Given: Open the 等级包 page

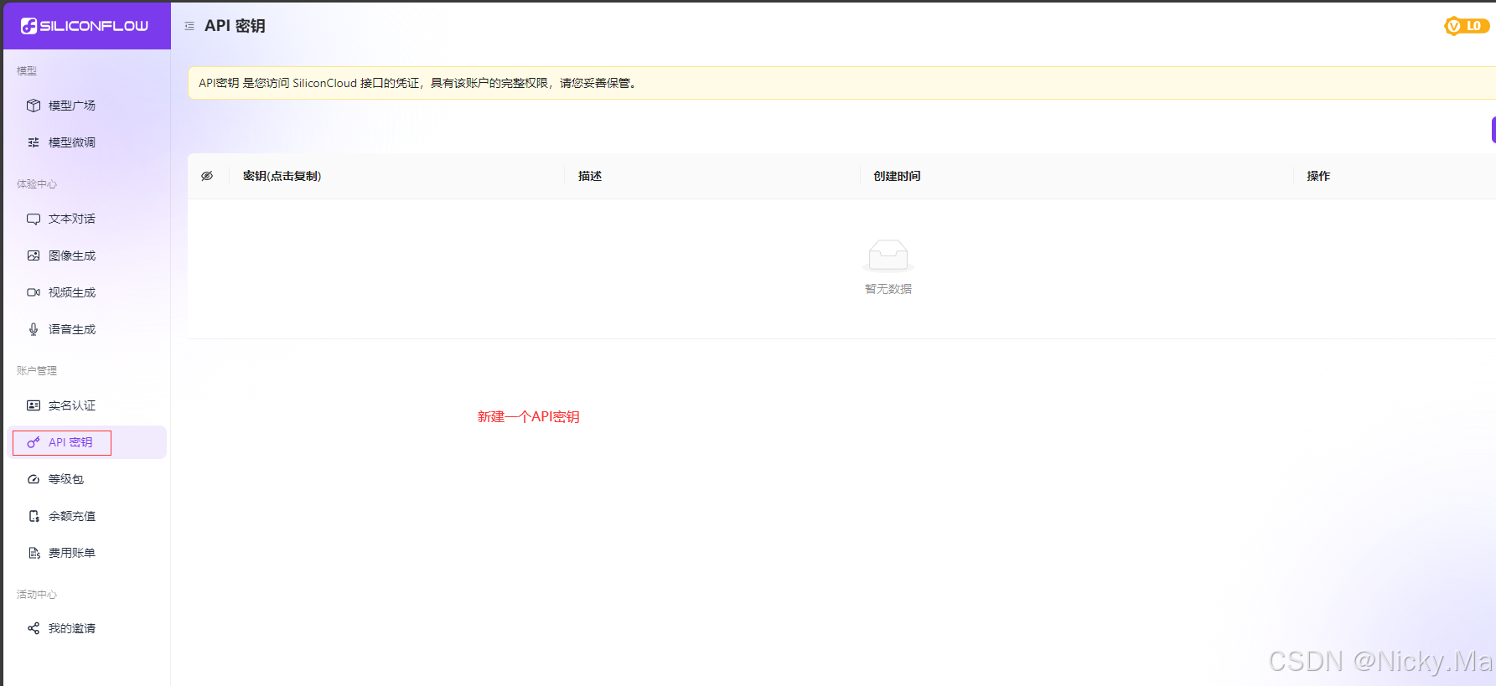Looking at the screenshot, I should point(65,479).
